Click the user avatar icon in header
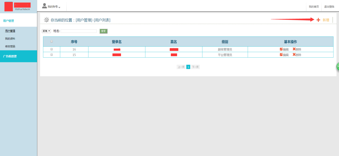 pyautogui.click(x=44, y=6)
